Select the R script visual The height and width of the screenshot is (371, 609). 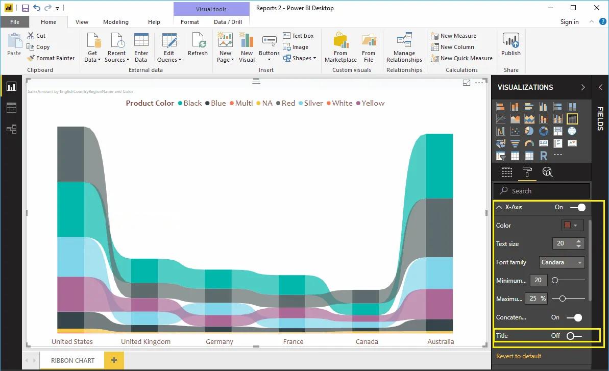(543, 156)
